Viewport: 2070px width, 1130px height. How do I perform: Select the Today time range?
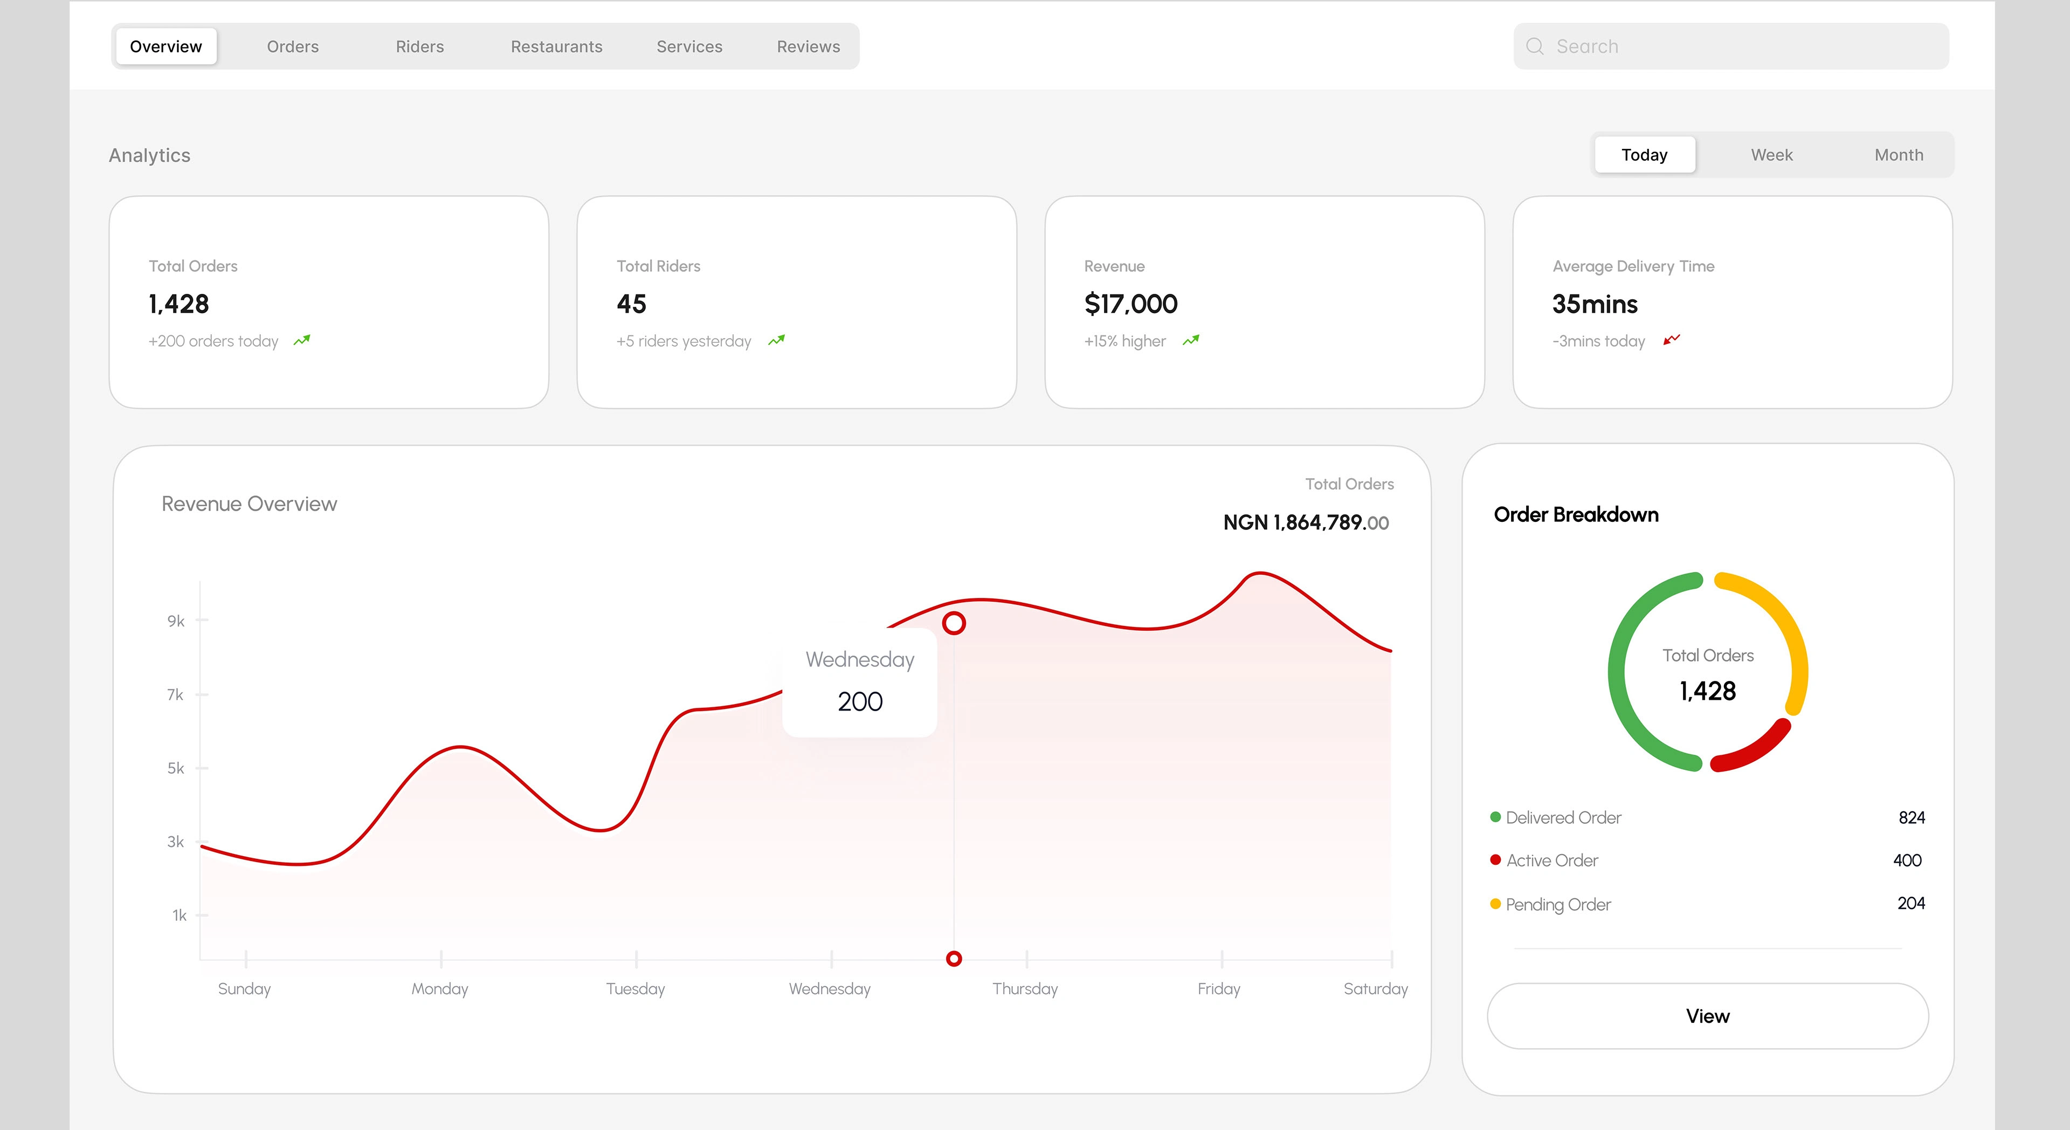(1644, 155)
